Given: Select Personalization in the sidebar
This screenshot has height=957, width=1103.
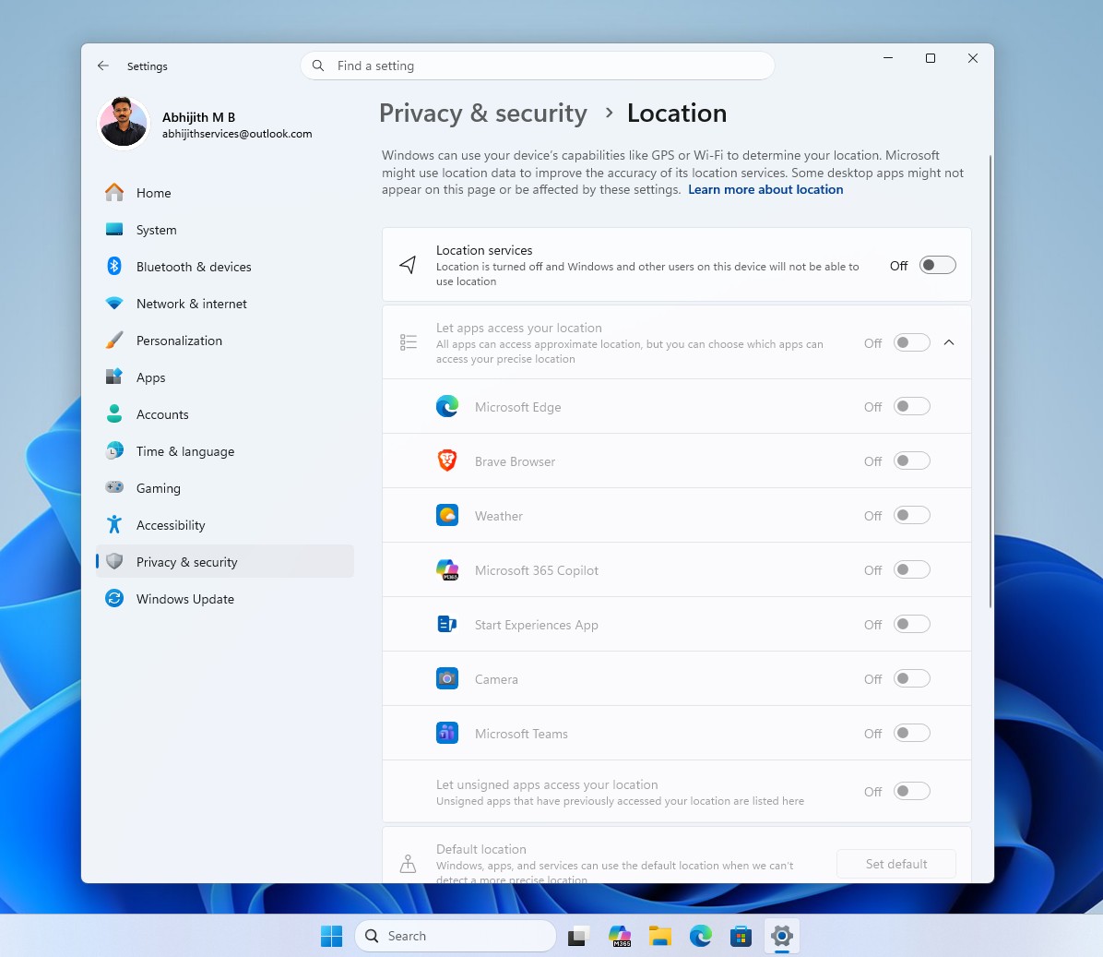Looking at the screenshot, I should 224,340.
